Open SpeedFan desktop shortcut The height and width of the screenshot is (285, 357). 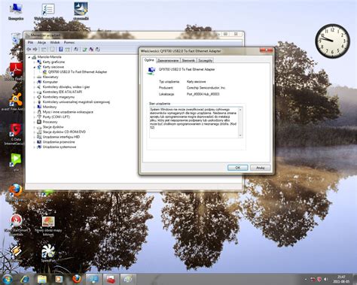click(48, 253)
